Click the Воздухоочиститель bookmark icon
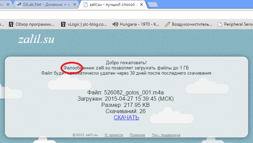The image size is (253, 143). tap(167, 24)
